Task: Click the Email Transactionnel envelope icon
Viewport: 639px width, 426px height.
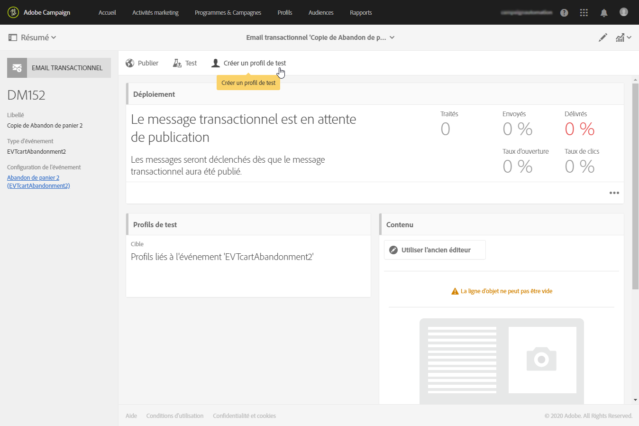Action: click(17, 68)
